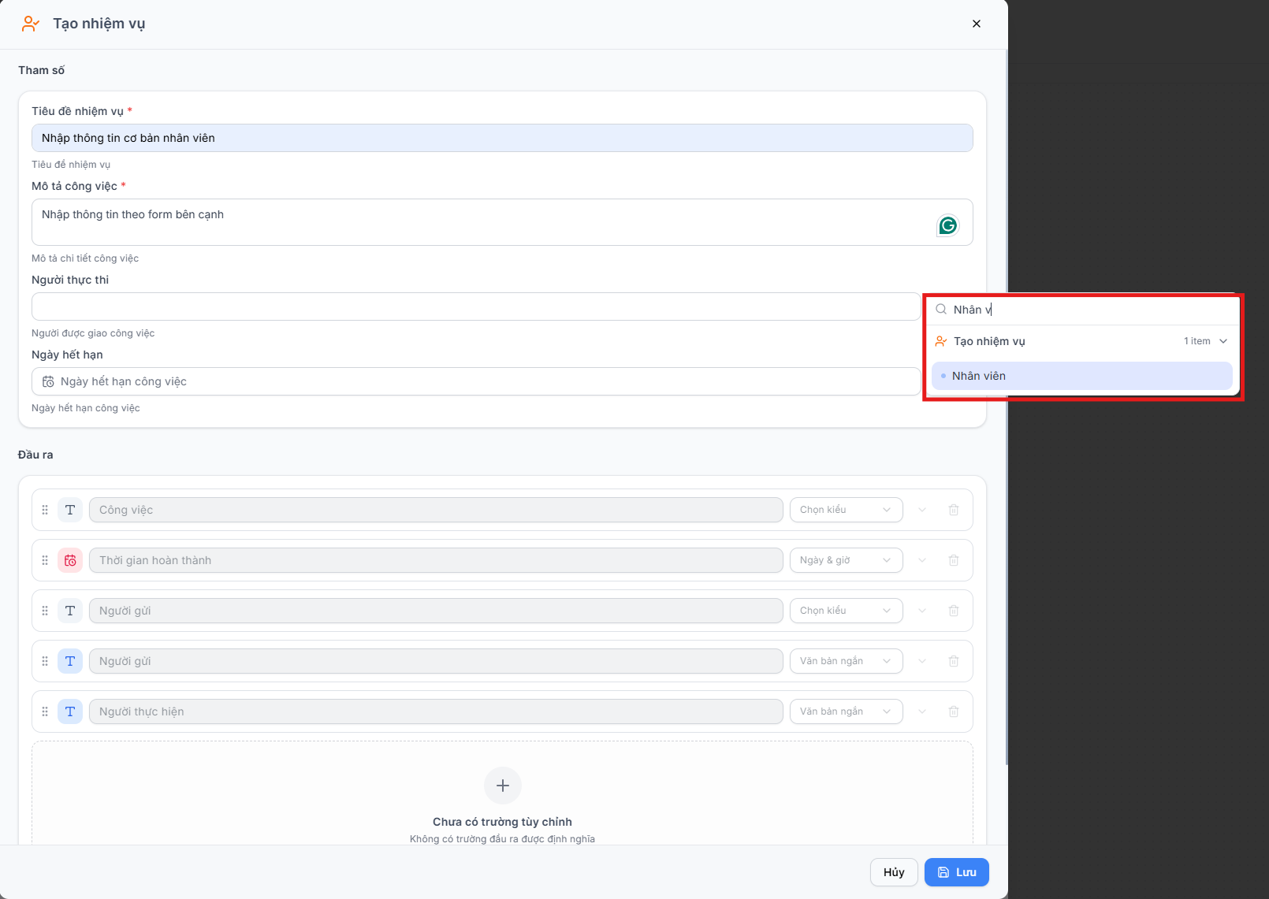
Task: Click the plus icon to add custom field
Action: [503, 786]
